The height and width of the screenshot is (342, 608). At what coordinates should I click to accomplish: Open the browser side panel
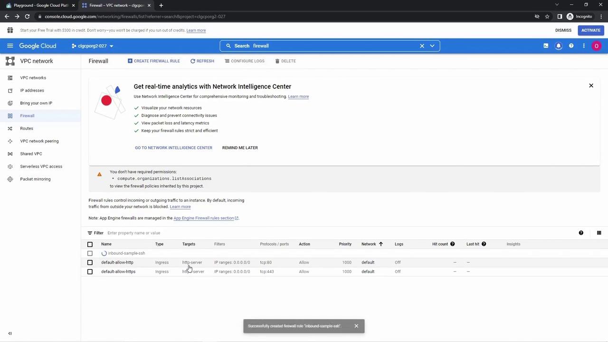tap(560, 17)
